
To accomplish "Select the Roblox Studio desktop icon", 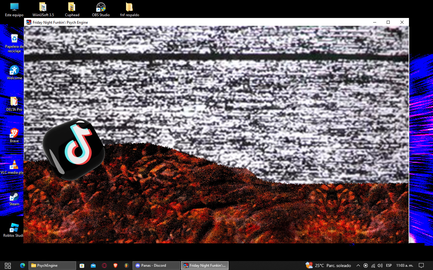I will (14, 230).
